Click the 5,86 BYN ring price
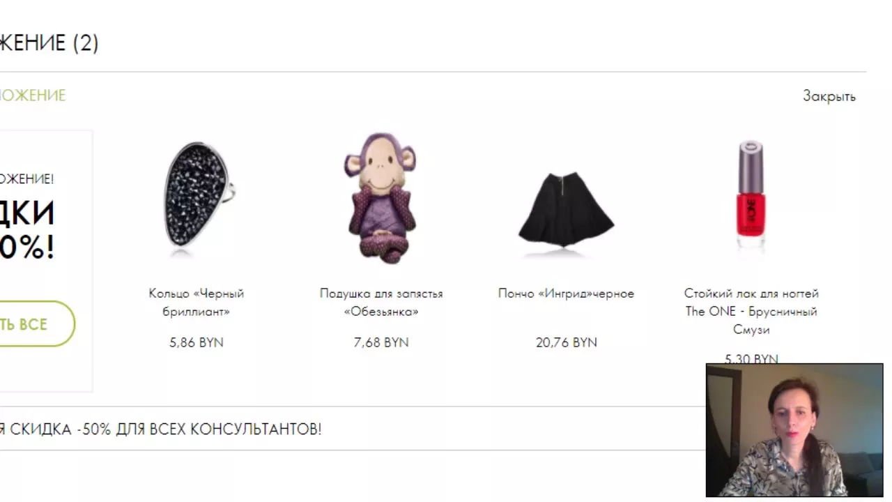Image resolution: width=892 pixels, height=502 pixels. coord(197,342)
